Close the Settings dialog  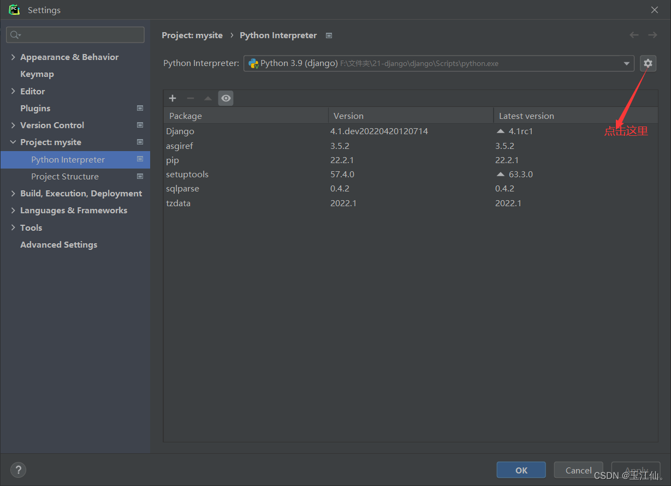(655, 10)
